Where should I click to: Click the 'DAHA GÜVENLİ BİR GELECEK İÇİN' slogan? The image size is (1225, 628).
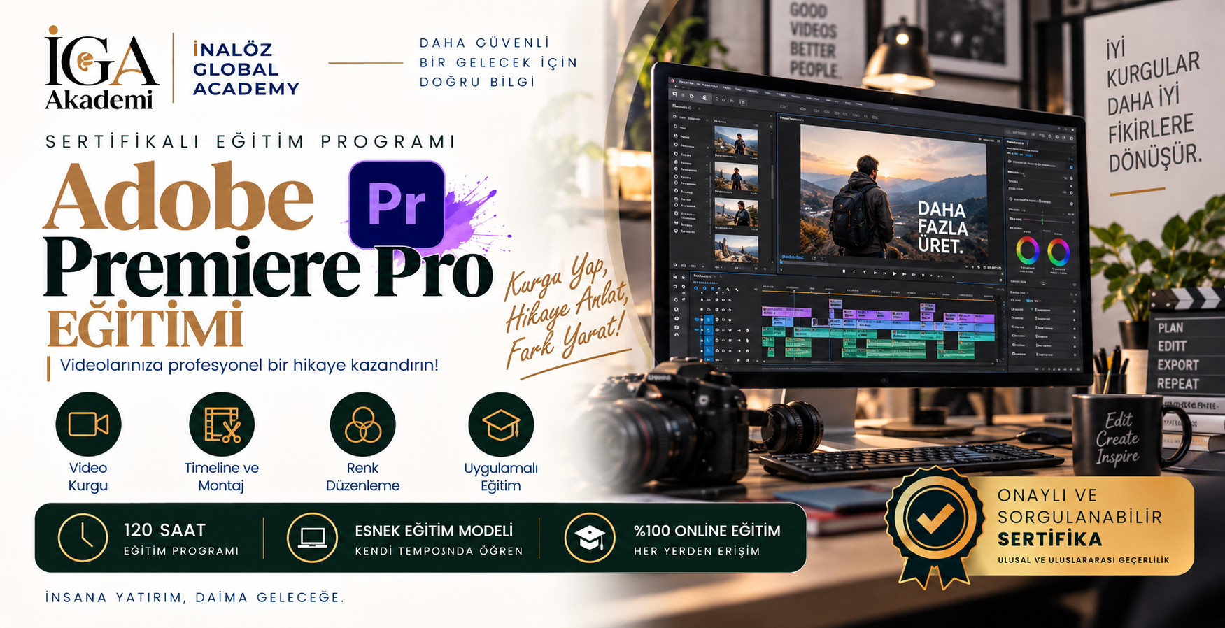pos(499,62)
